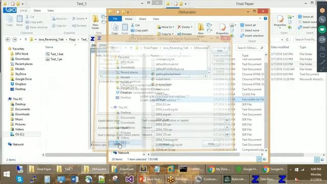Sort by Name column in Test_1 window
Image resolution: width=327 pixels, height=184 pixels.
(49, 47)
